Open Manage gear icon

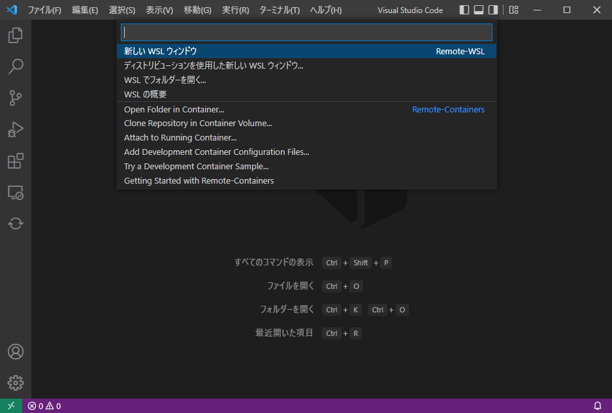(x=16, y=383)
